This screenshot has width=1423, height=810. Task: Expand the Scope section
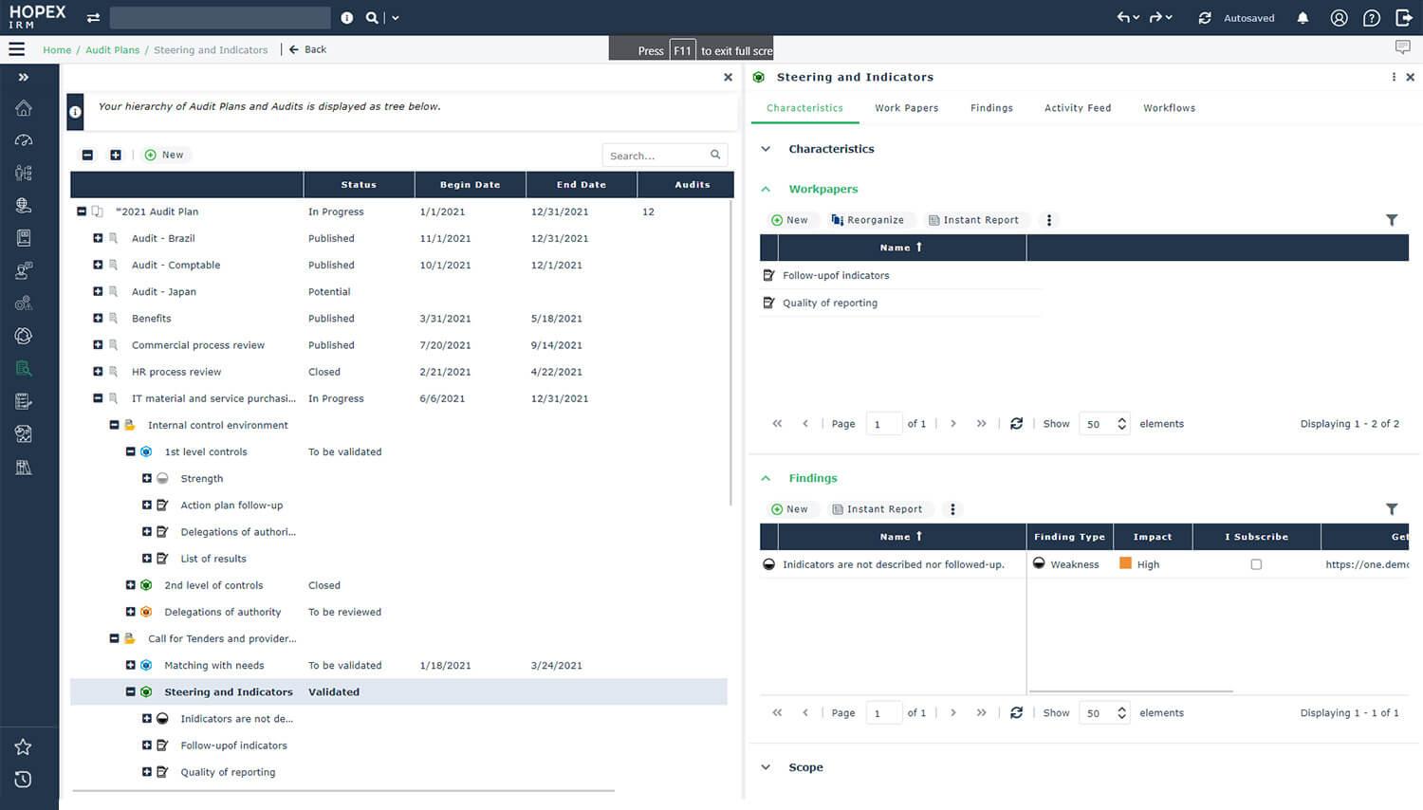766,767
